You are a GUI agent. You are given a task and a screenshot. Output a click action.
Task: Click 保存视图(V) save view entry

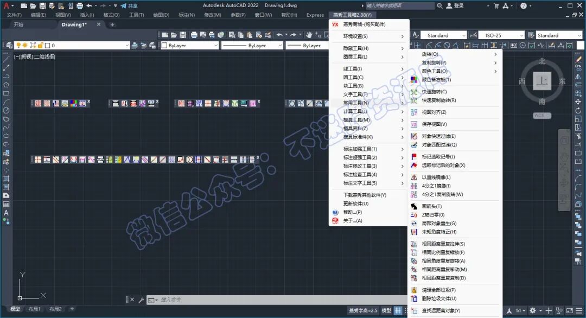(455, 124)
